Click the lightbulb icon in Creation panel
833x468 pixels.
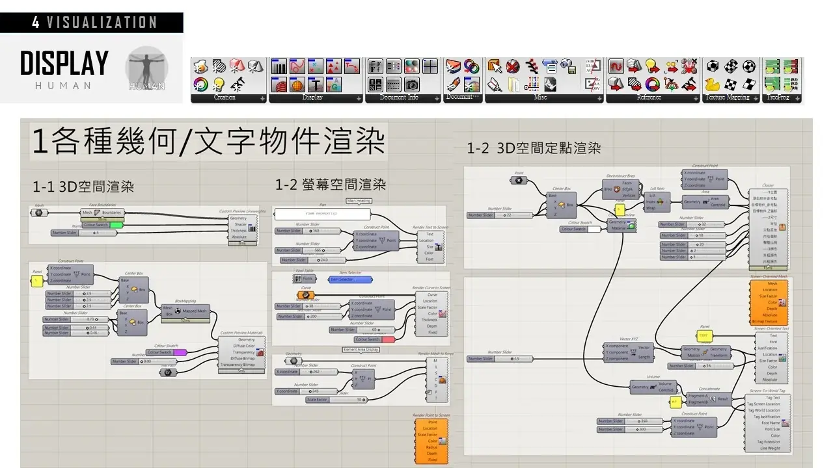point(219,84)
